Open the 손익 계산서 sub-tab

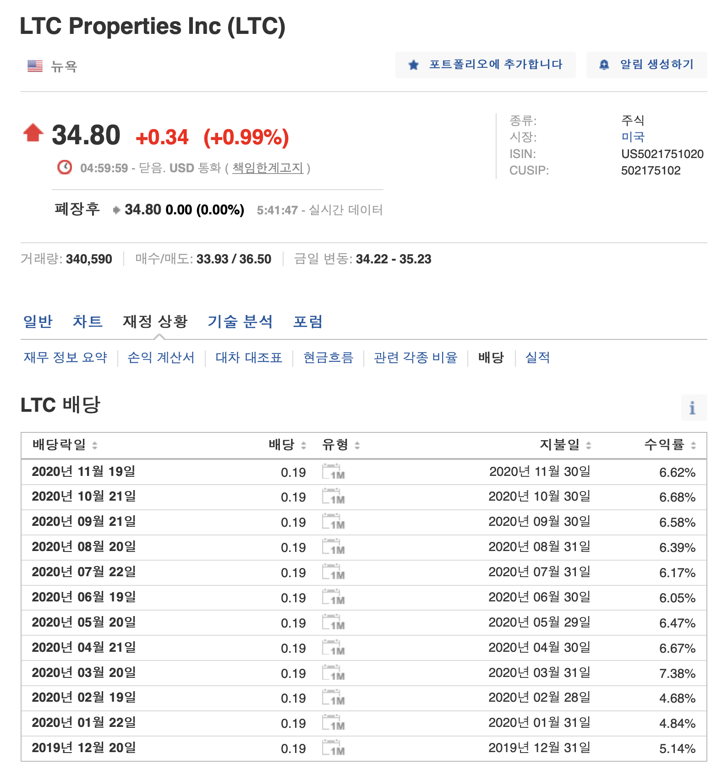pyautogui.click(x=161, y=357)
